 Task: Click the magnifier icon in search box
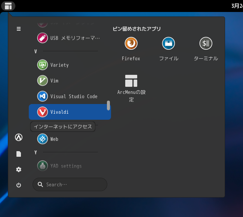(x=40, y=184)
